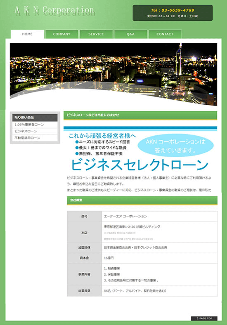Click the ビジネスローンなどは当社におまかせ green heading bar

pos(140,115)
